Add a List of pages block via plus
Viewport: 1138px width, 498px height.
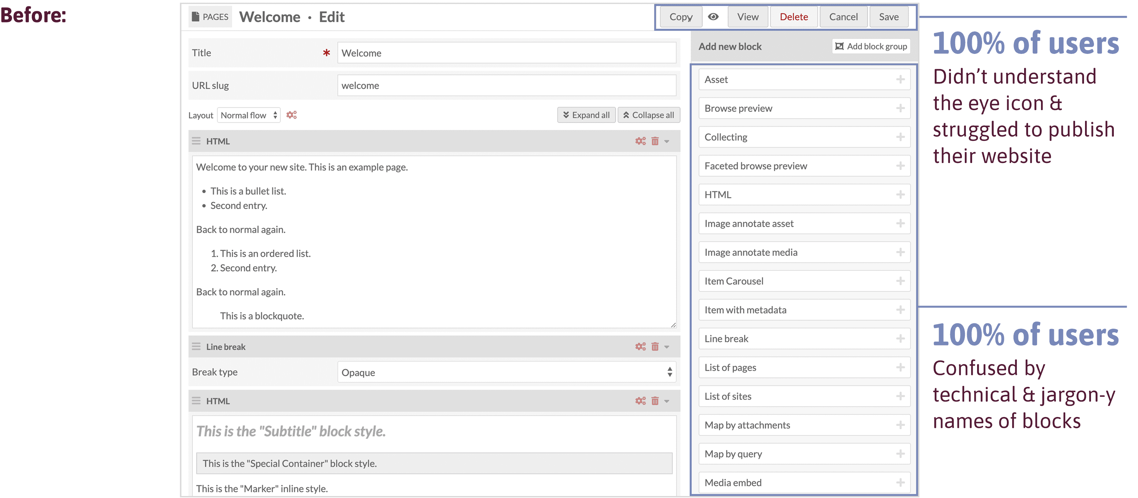point(900,367)
